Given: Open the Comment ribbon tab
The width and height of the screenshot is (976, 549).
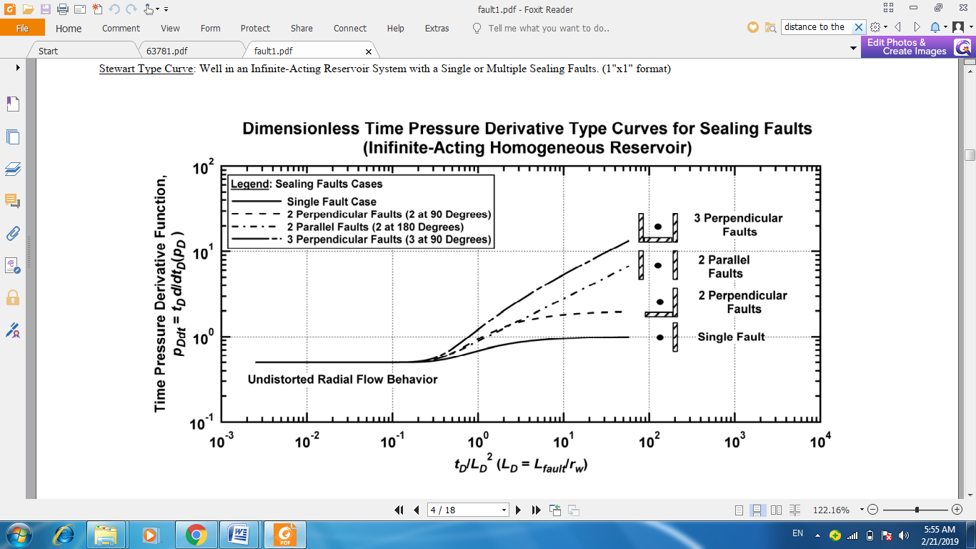Looking at the screenshot, I should pyautogui.click(x=121, y=29).
